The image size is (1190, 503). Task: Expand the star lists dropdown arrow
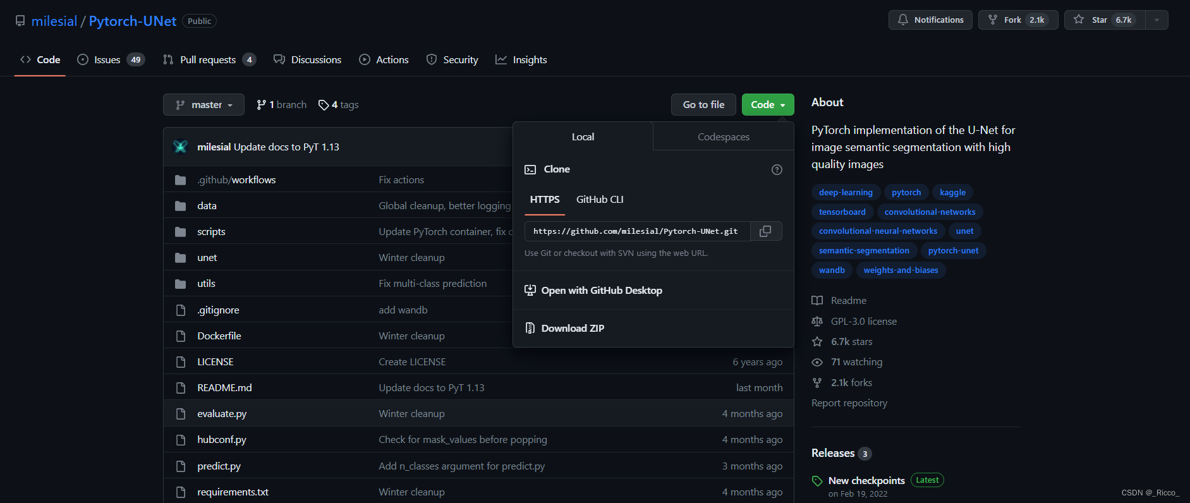[x=1157, y=20]
